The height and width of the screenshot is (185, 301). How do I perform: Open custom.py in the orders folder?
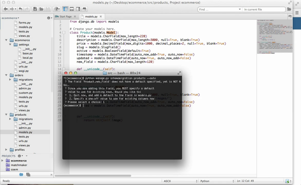[25, 93]
